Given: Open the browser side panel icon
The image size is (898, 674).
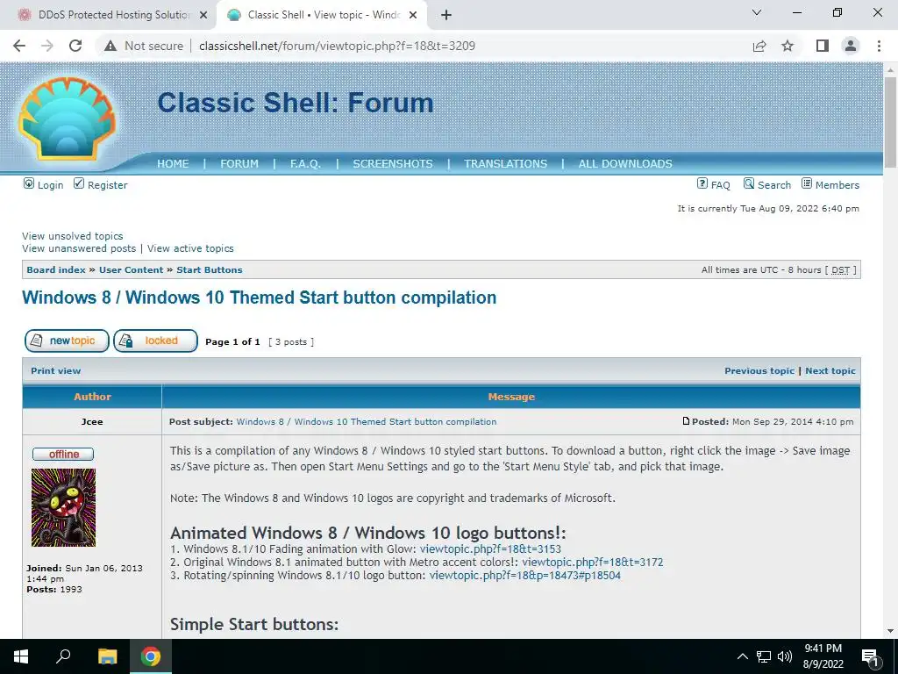Looking at the screenshot, I should tap(823, 46).
